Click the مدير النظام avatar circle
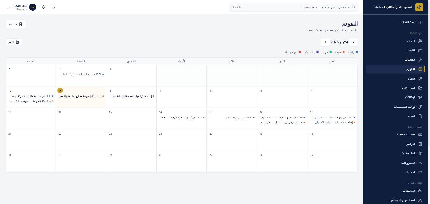430x204 pixels. tap(33, 7)
